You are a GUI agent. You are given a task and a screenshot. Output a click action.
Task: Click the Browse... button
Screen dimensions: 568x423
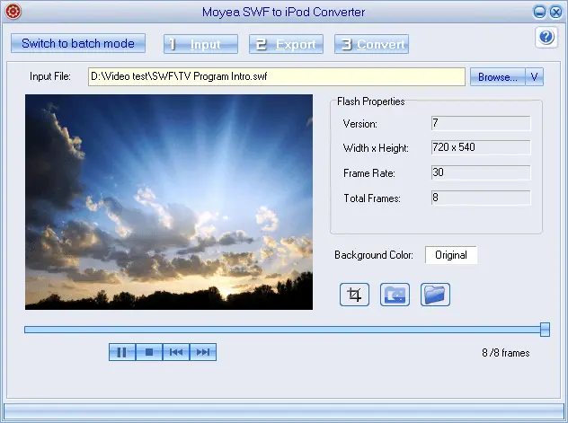pyautogui.click(x=497, y=77)
